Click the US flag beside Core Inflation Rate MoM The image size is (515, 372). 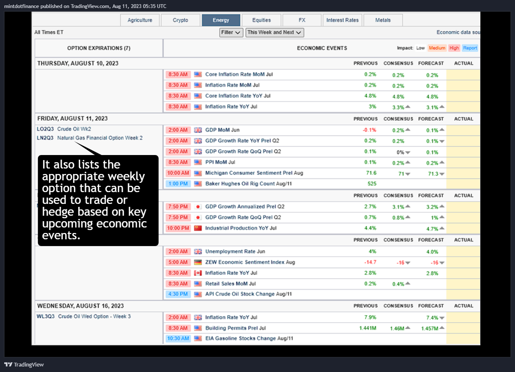pos(198,75)
